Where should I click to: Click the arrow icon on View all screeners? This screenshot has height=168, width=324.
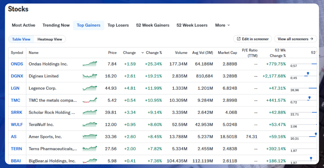[x=312, y=39]
